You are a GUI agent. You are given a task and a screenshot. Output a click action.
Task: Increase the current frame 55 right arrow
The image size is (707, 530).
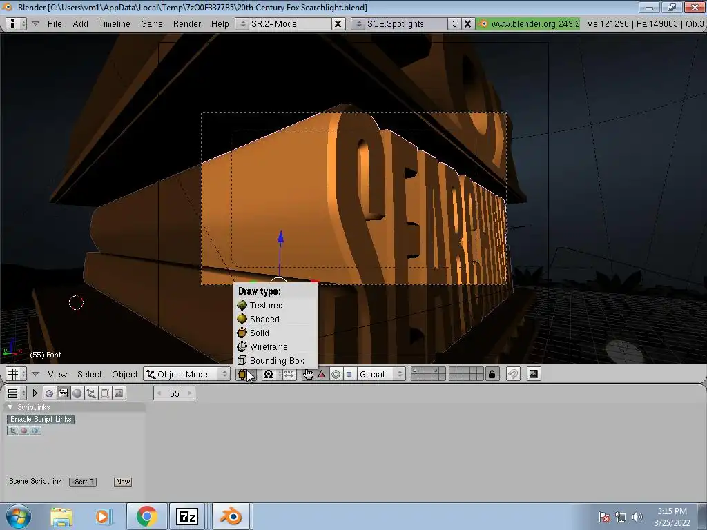pyautogui.click(x=190, y=393)
